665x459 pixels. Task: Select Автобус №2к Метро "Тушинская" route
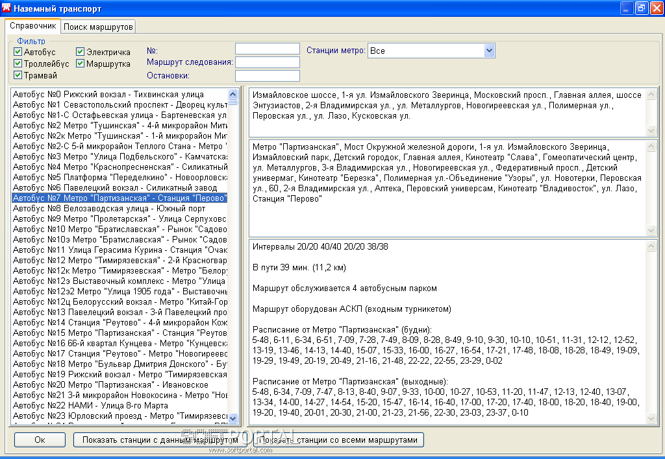pyautogui.click(x=119, y=136)
